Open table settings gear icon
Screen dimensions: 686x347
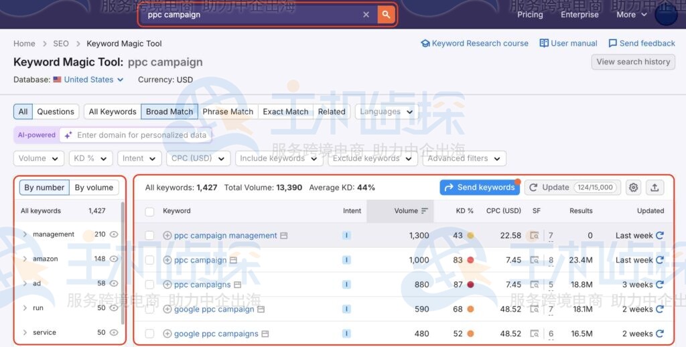tap(633, 188)
